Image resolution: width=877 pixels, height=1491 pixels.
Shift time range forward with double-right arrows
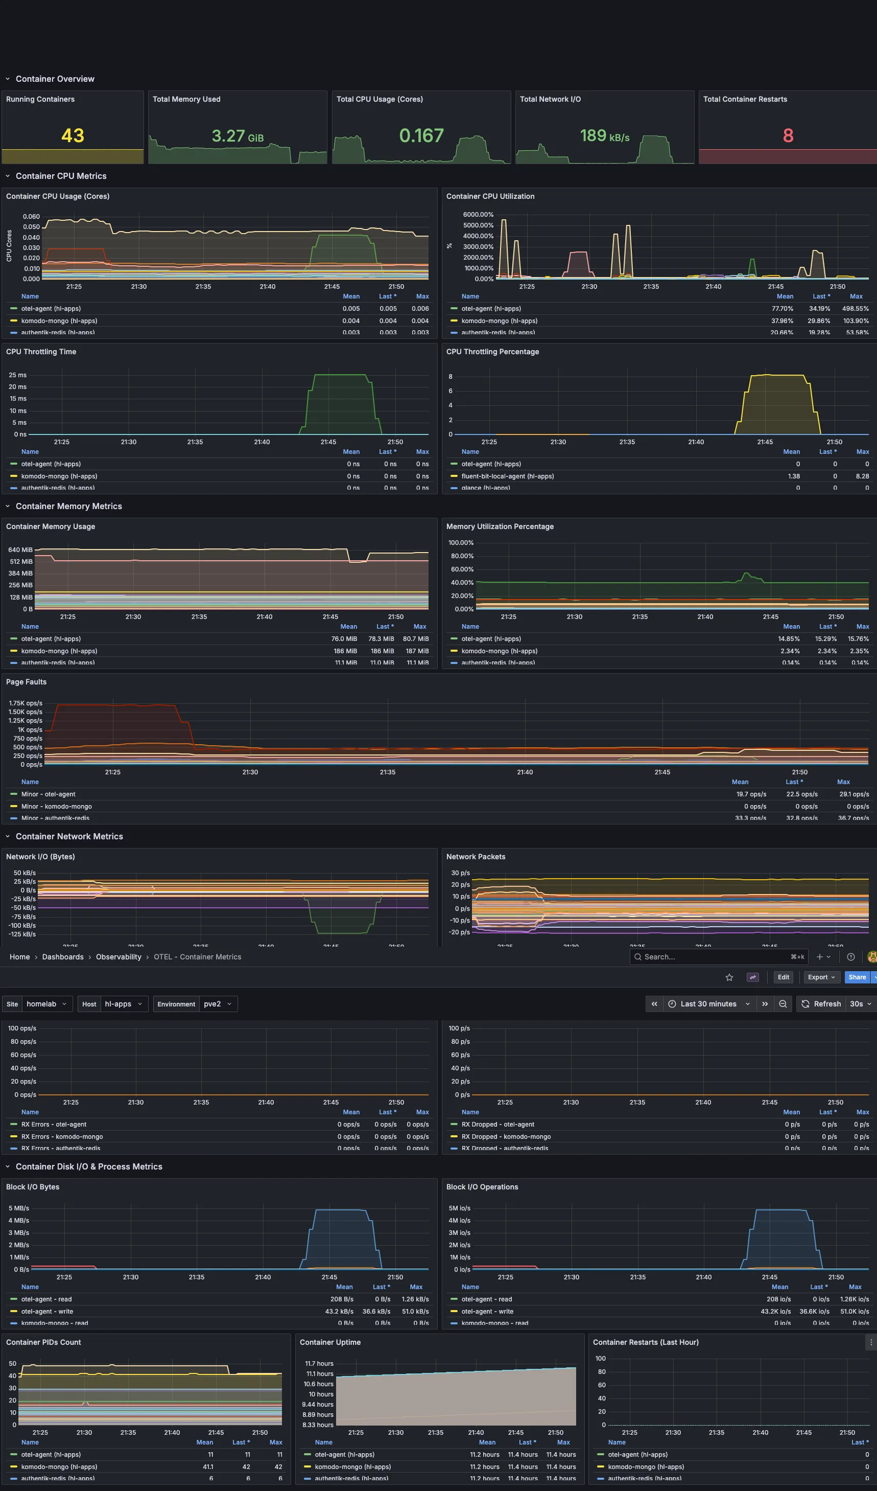click(x=765, y=1004)
